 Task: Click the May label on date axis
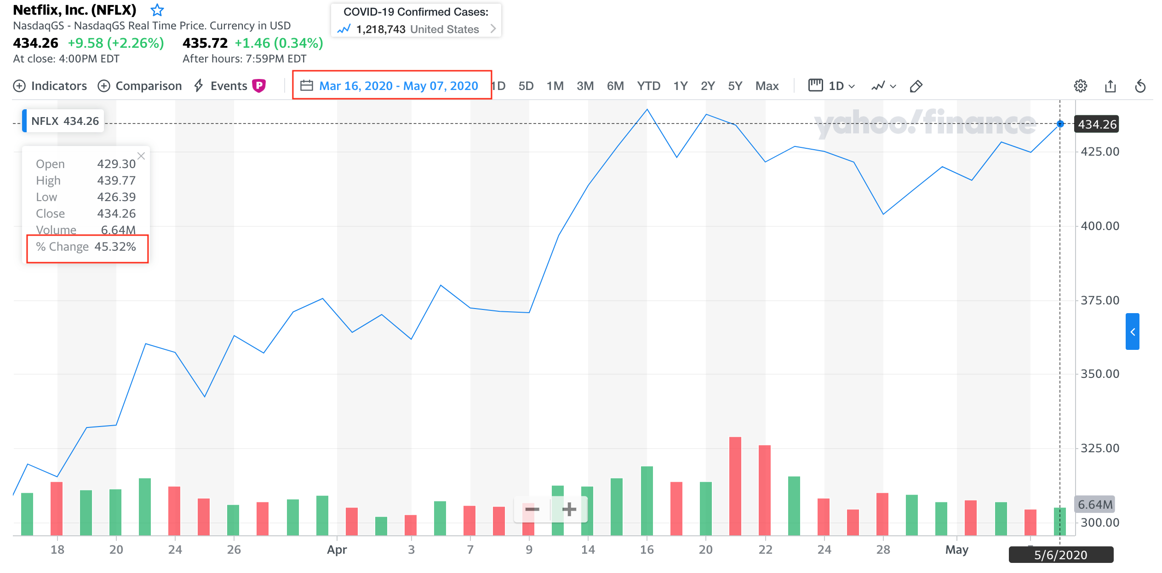pyautogui.click(x=956, y=549)
